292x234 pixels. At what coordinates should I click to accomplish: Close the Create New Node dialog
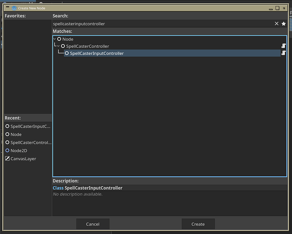pyautogui.click(x=284, y=8)
